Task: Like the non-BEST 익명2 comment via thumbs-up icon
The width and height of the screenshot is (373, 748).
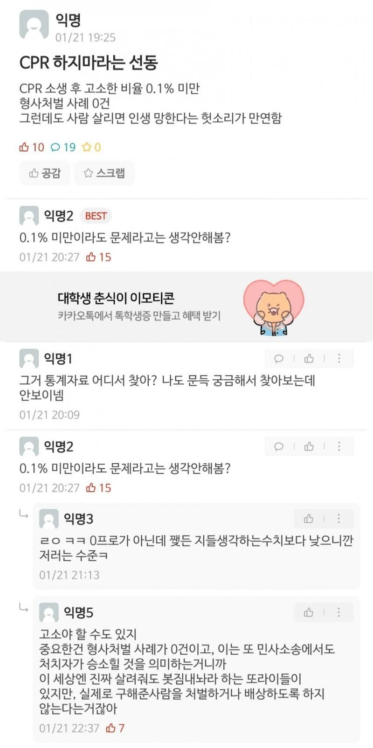Action: coord(309,446)
